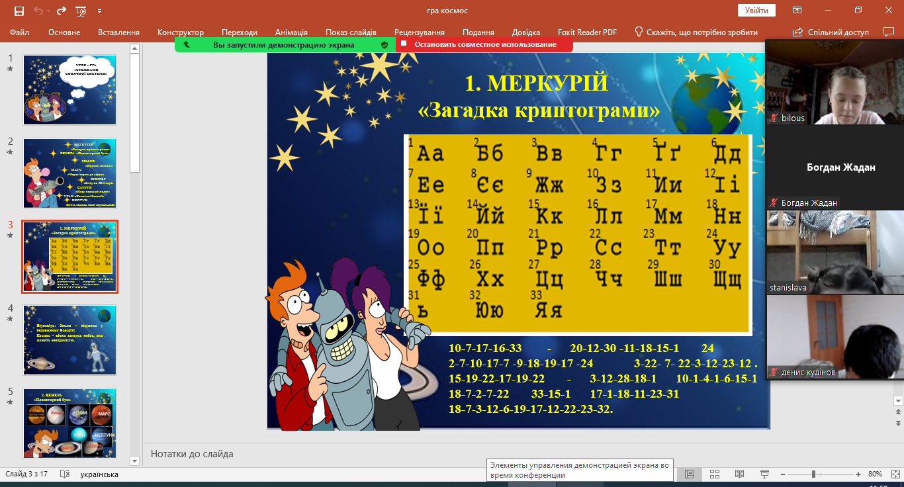The height and width of the screenshot is (487, 904).
Task: Click the Undo arrow in the quick access toolbar
Action: pos(38,11)
